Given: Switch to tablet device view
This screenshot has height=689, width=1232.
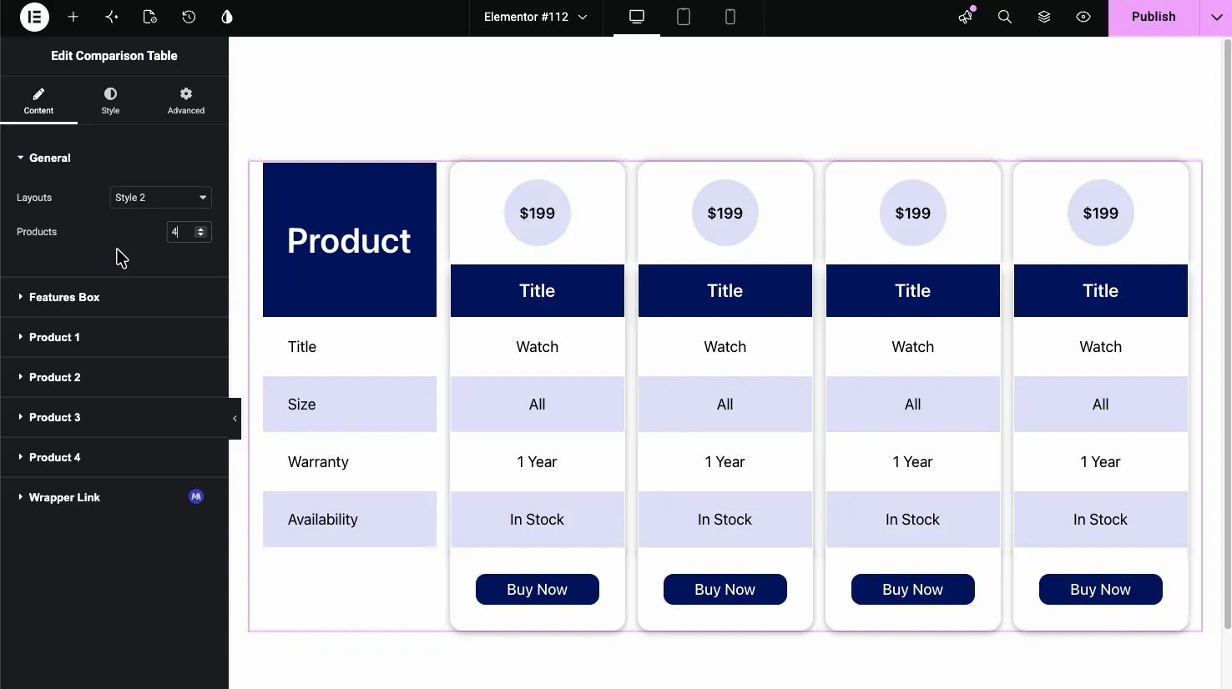Looking at the screenshot, I should tap(684, 17).
